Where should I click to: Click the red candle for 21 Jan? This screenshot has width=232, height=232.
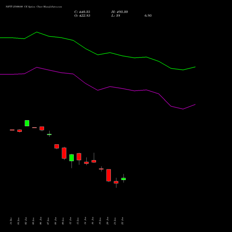click(x=116, y=182)
